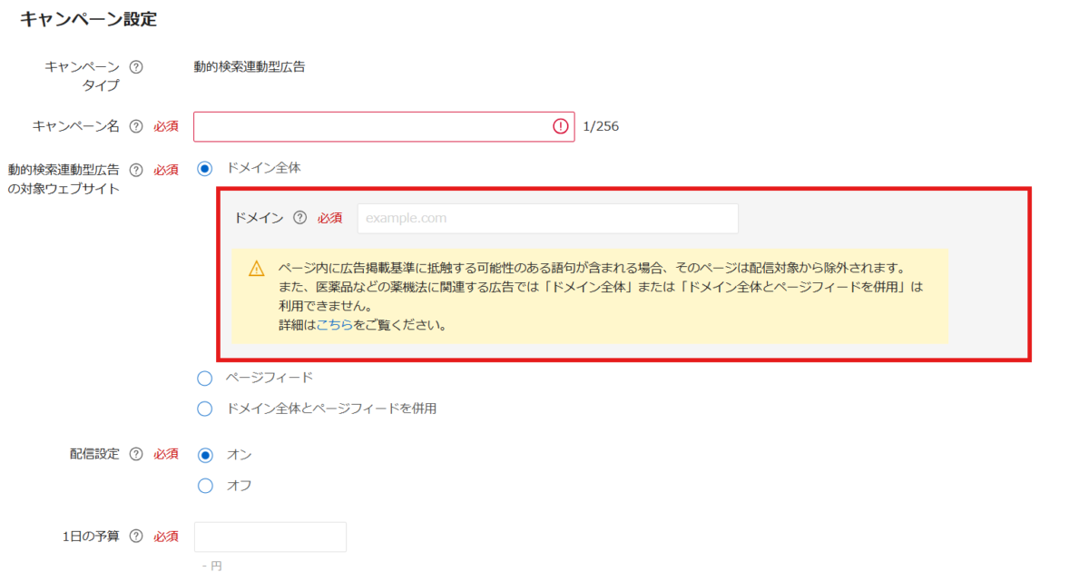This screenshot has height=572, width=1089.
Task: Click the 1日の予算 input box
Action: click(x=270, y=537)
